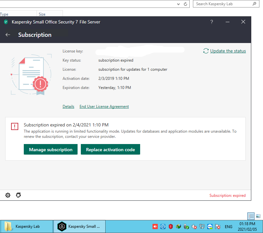Go back using the Subscription arrow

click(x=8, y=35)
